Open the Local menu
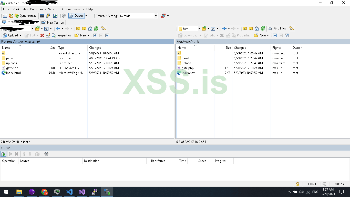Viewport: 350px width, 197px height. [7, 9]
